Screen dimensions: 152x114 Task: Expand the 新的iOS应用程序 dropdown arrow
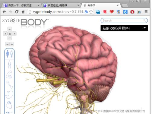(144, 28)
